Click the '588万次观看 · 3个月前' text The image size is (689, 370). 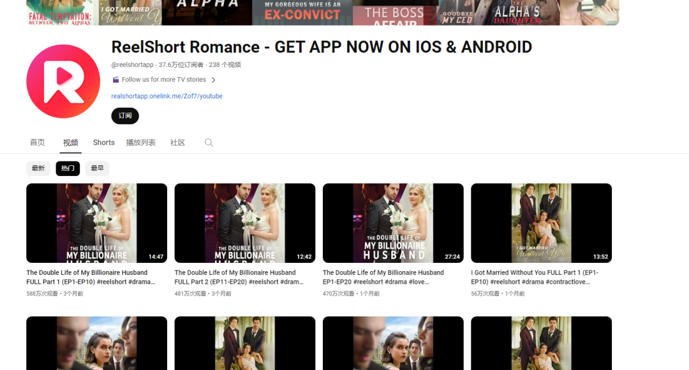(x=54, y=293)
